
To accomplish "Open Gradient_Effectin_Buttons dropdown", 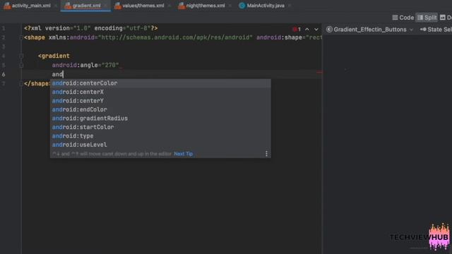I will point(370,30).
